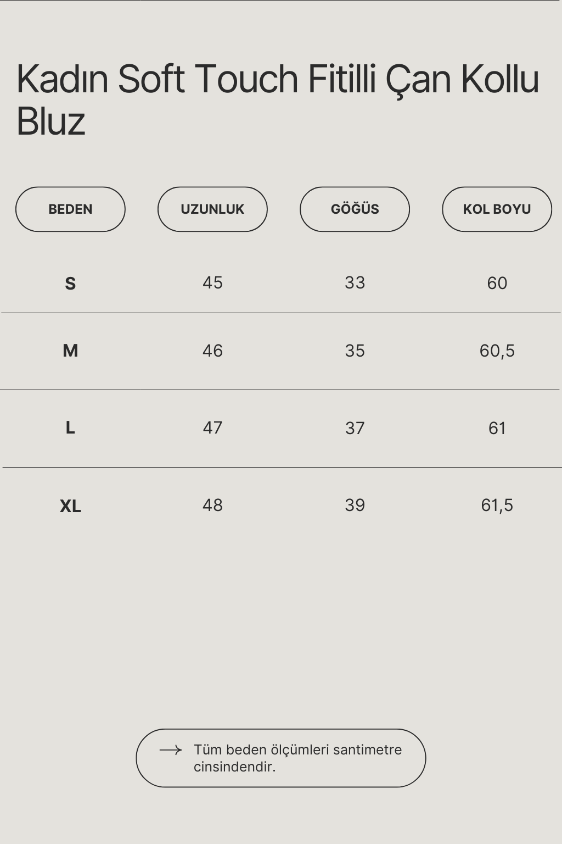Click the size S row label
This screenshot has height=844, width=562.
click(70, 284)
